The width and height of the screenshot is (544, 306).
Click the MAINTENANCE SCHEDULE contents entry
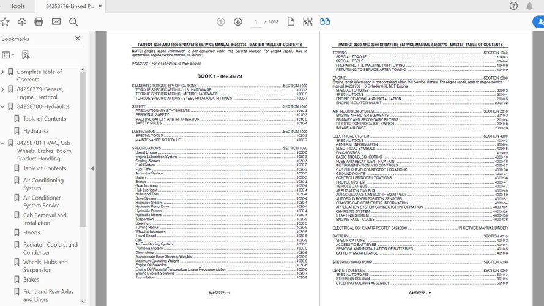pos(221,140)
